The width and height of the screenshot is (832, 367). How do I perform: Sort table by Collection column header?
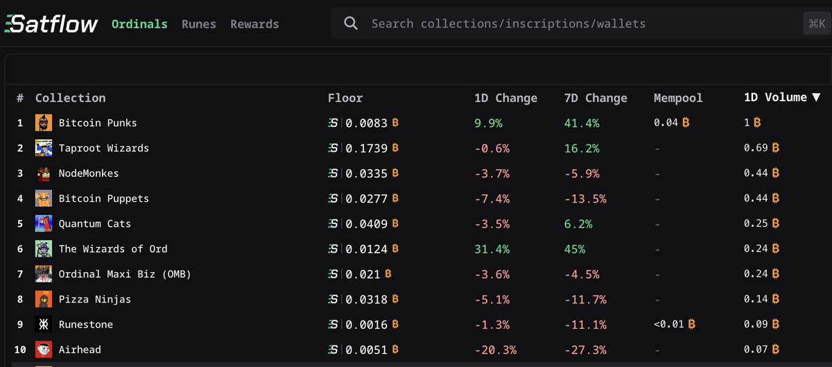pos(71,98)
